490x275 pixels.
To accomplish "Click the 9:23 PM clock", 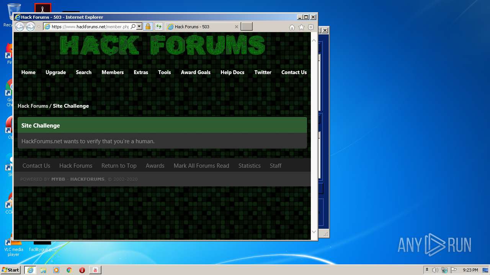I will pos(470,270).
